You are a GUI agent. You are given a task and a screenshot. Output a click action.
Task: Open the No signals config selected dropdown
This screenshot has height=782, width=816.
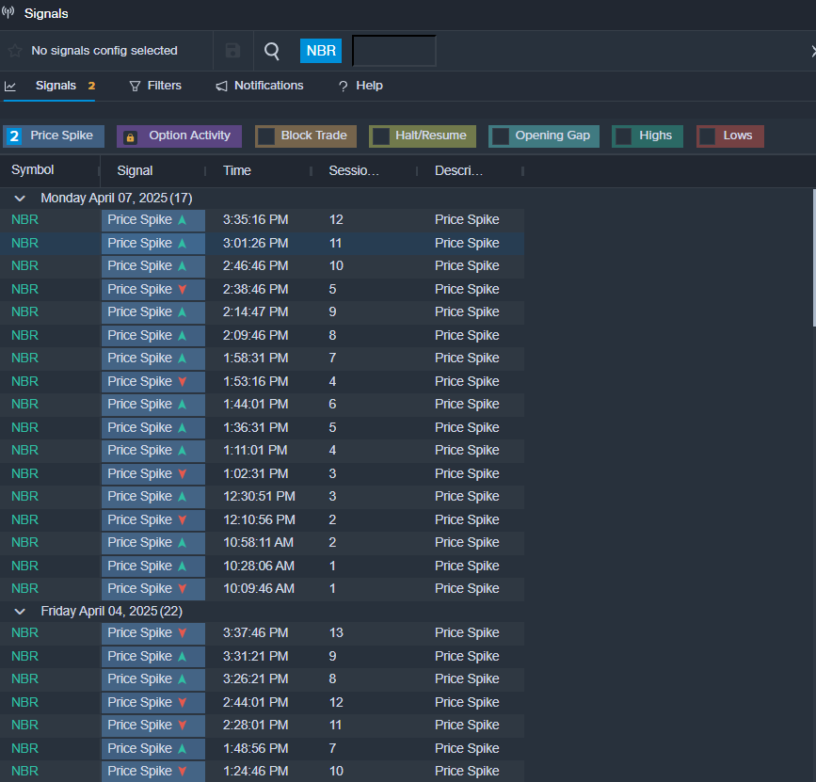click(104, 51)
